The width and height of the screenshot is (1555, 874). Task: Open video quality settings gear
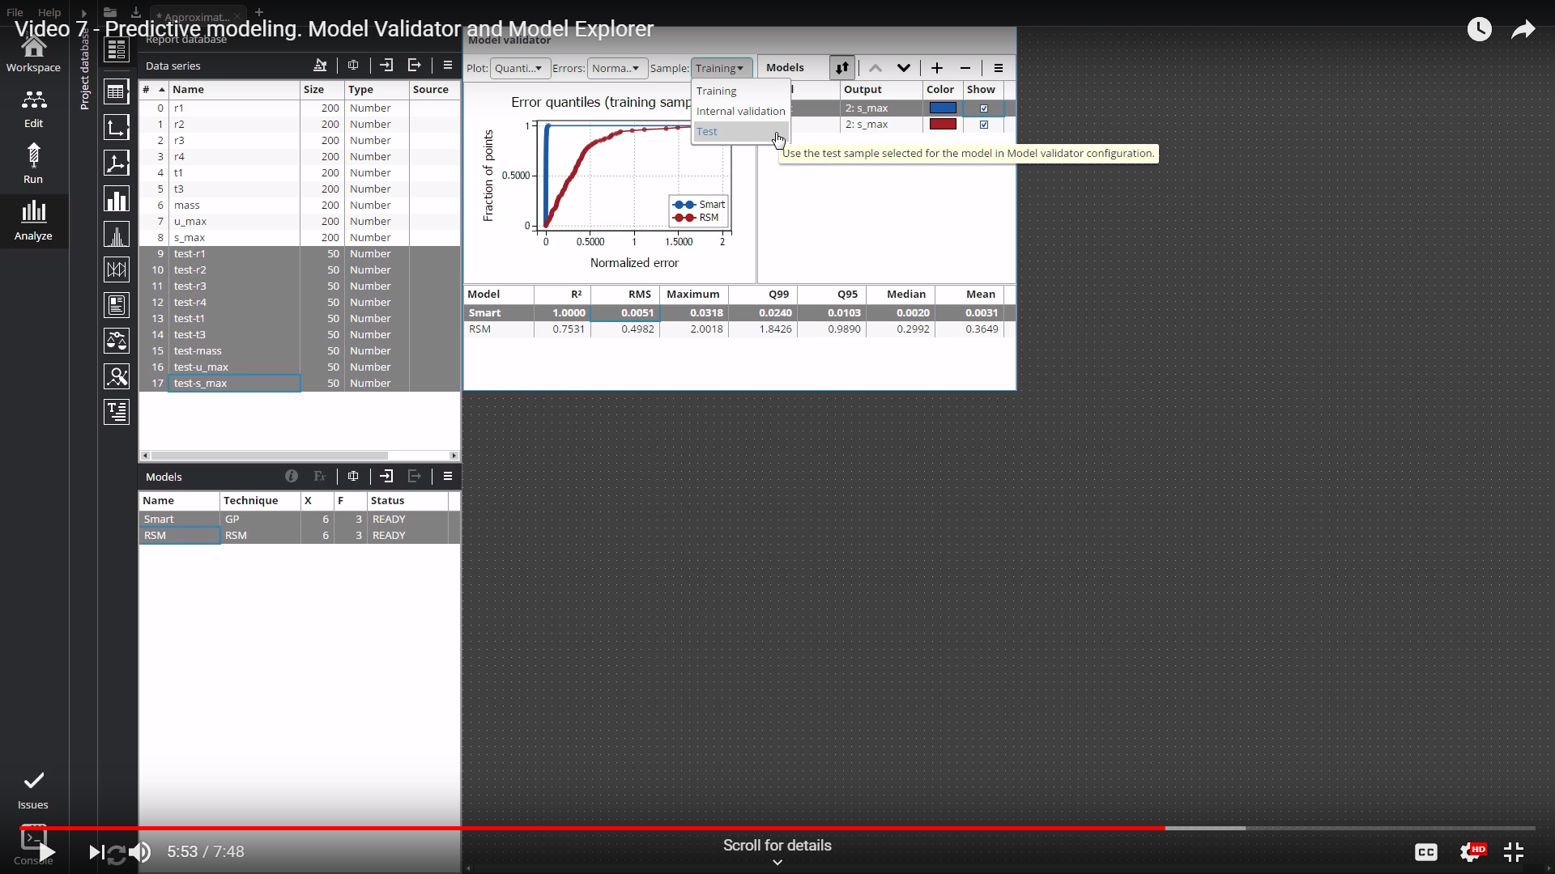(x=1471, y=851)
